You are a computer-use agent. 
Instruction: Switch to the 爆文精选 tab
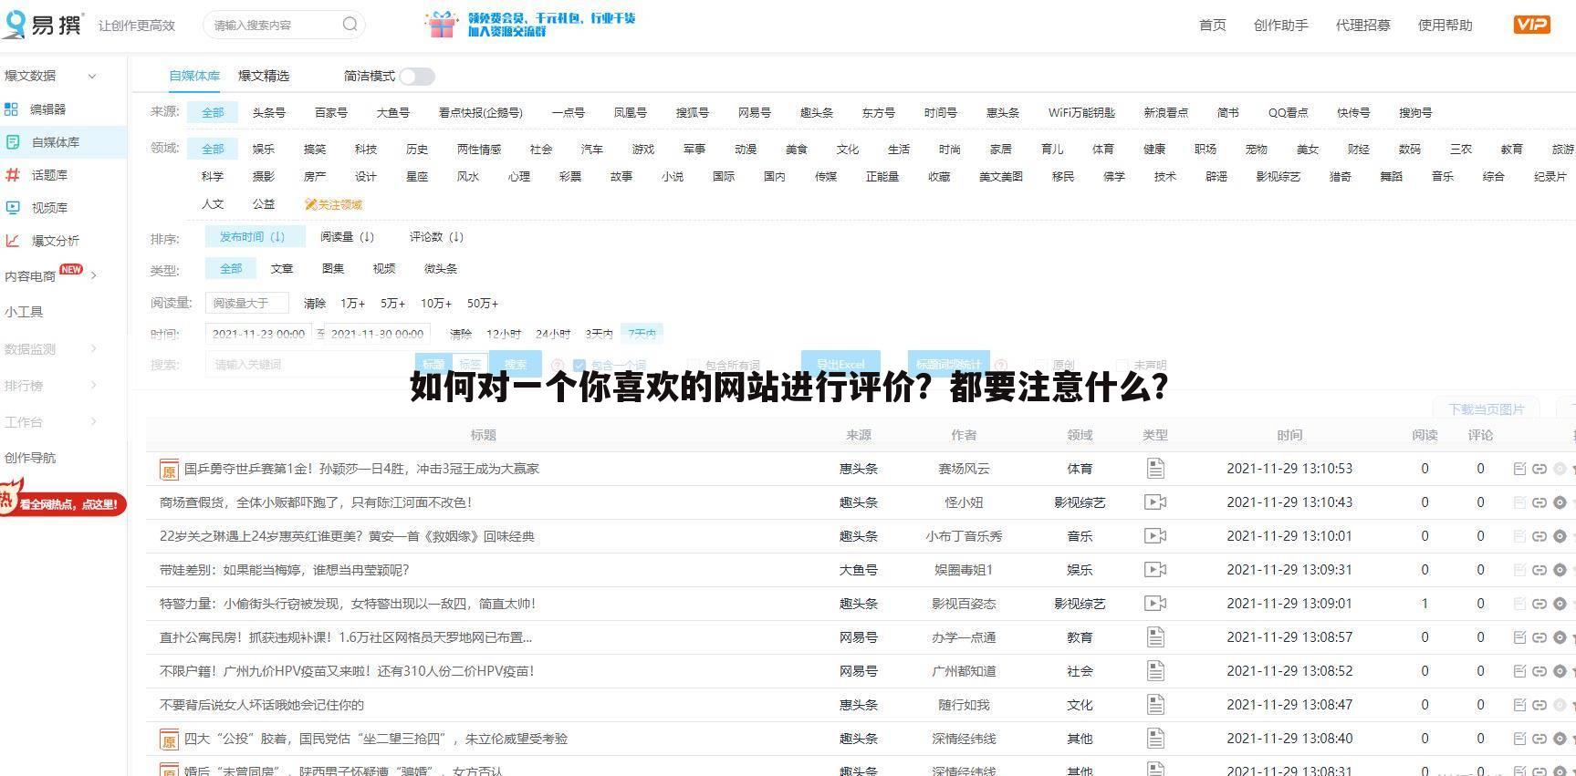click(264, 76)
